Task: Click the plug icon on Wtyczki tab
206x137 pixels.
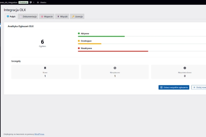Action: click(x=58, y=16)
